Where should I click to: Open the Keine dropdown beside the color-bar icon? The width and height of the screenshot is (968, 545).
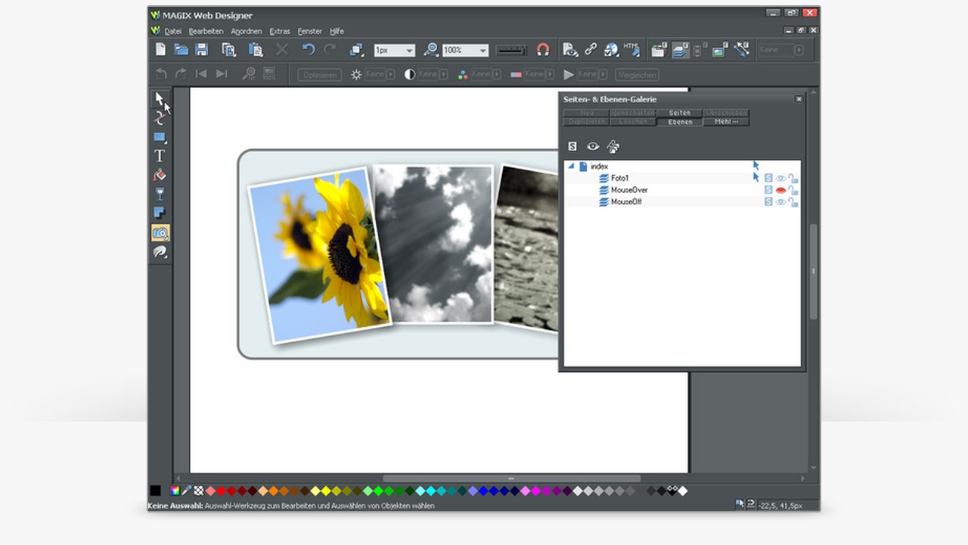point(549,74)
